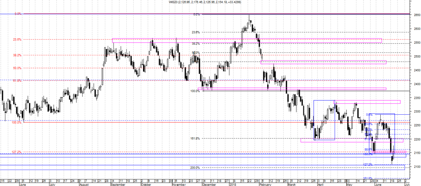Click 2650 on the price axis
The width and height of the screenshot is (421, 186).
click(415, 15)
